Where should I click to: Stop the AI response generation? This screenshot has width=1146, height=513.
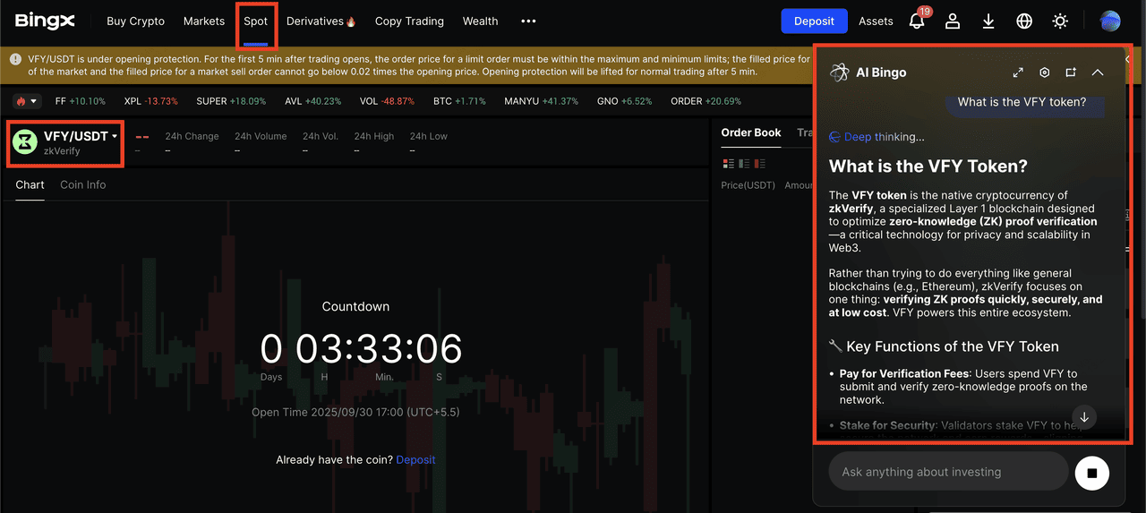tap(1091, 472)
